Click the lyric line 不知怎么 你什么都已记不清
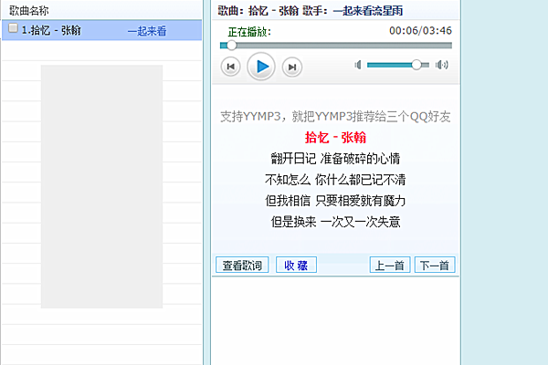The width and height of the screenshot is (548, 365). tap(335, 180)
